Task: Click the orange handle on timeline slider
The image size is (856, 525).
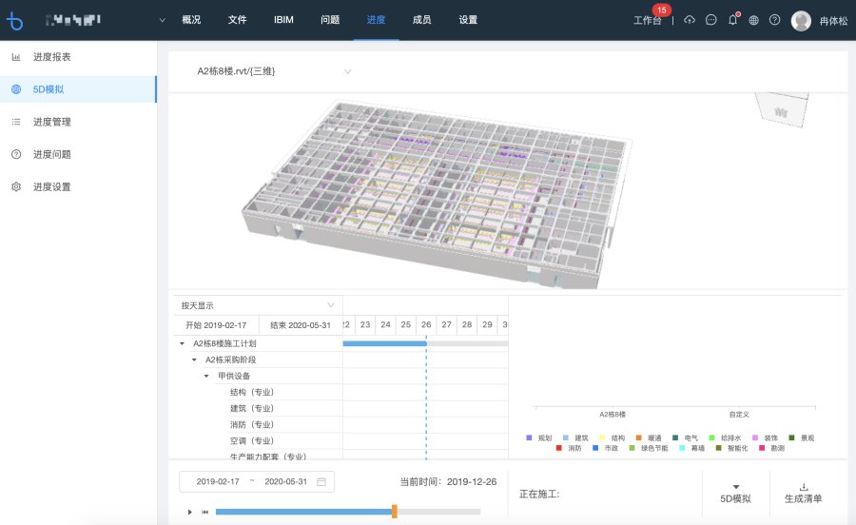Action: (395, 512)
